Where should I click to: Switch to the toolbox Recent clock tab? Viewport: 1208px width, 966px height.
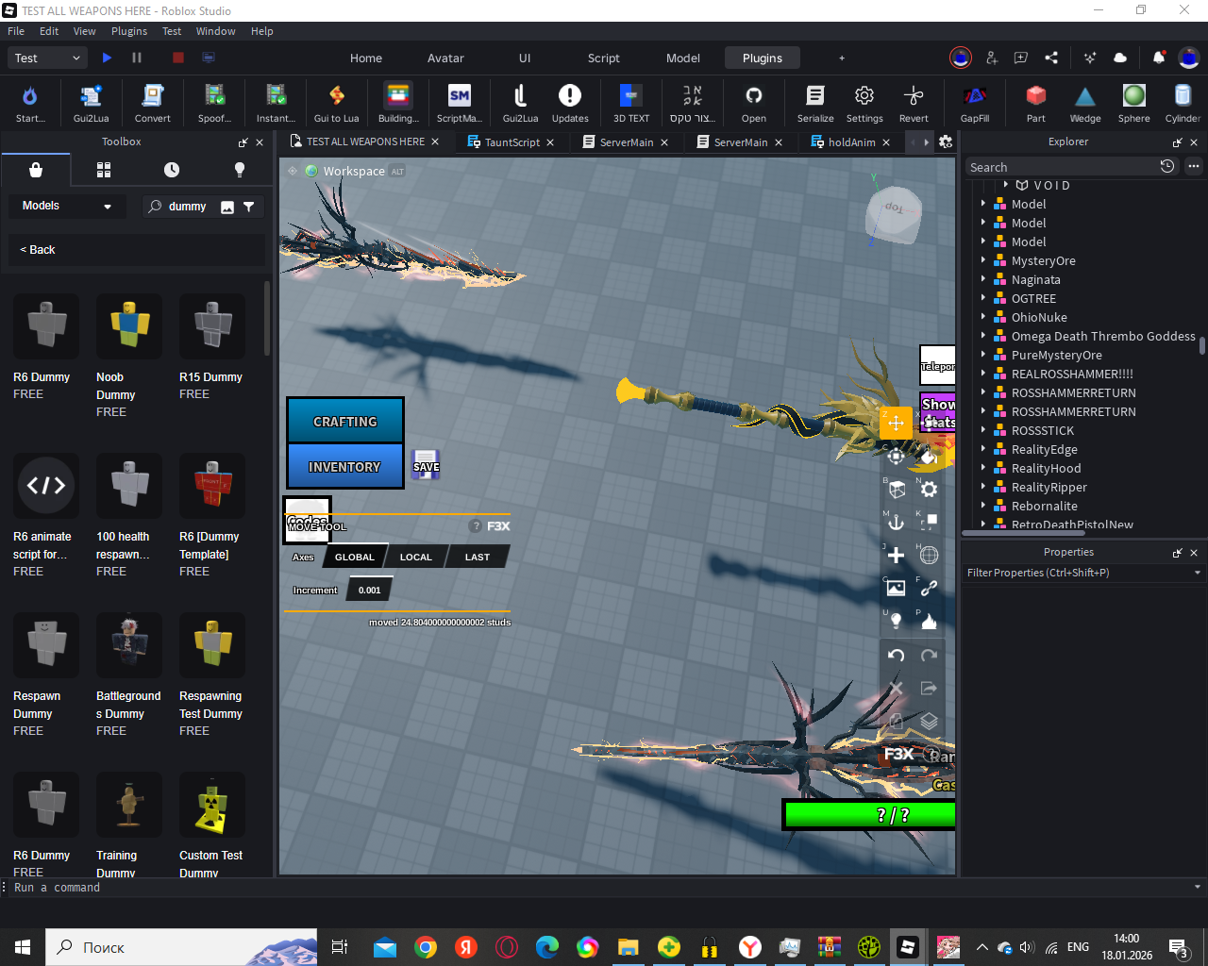[x=172, y=170]
